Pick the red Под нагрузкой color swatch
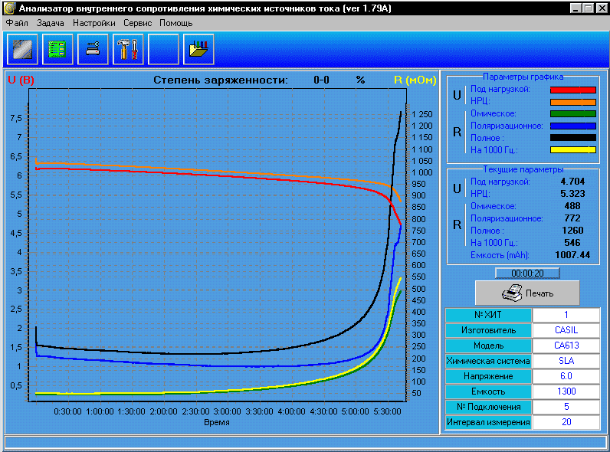This screenshot has height=452, width=610. tap(573, 90)
